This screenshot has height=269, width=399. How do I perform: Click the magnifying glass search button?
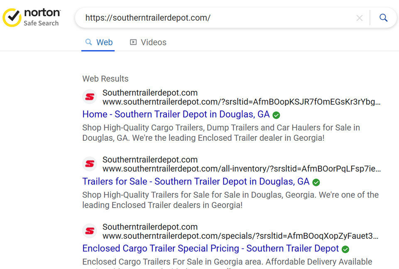384,18
